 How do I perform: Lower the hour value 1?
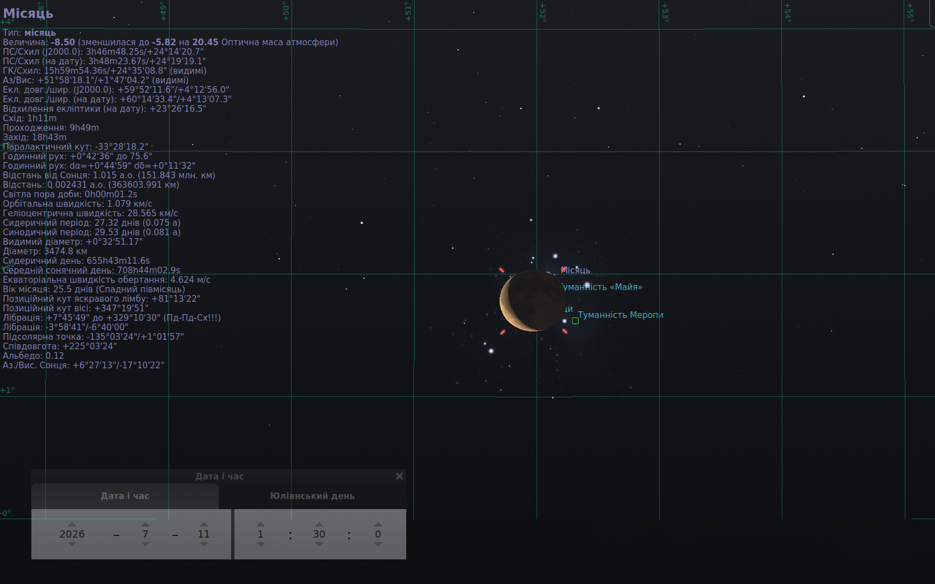(260, 544)
